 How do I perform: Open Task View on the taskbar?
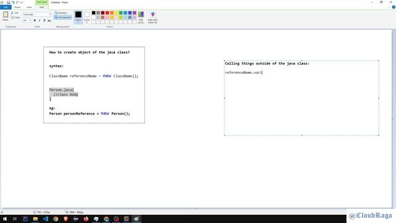coord(15,219)
